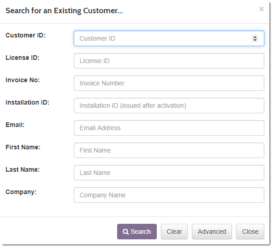The width and height of the screenshot is (273, 248).
Task: Clear all search fields
Action: pos(174,232)
